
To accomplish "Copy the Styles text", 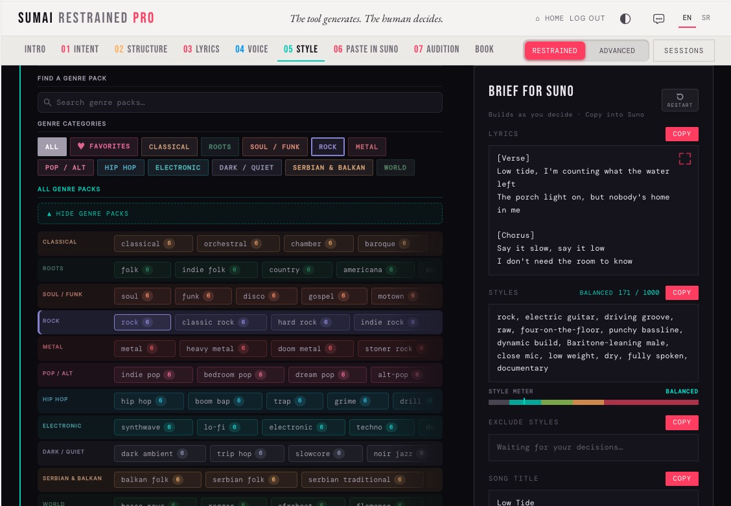I will point(682,293).
